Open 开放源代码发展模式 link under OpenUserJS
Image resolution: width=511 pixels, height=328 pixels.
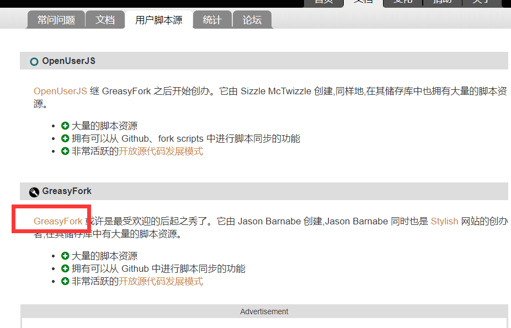pos(161,151)
